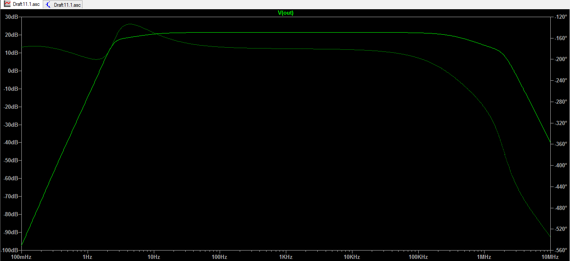570x261 pixels.
Task: Click the 1MHz frequency axis label
Action: (x=484, y=256)
